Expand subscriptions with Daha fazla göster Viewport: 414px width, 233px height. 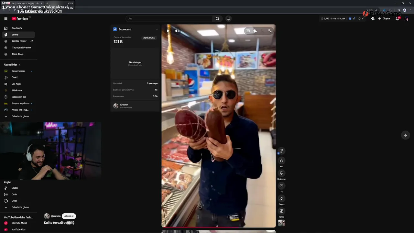point(18,116)
